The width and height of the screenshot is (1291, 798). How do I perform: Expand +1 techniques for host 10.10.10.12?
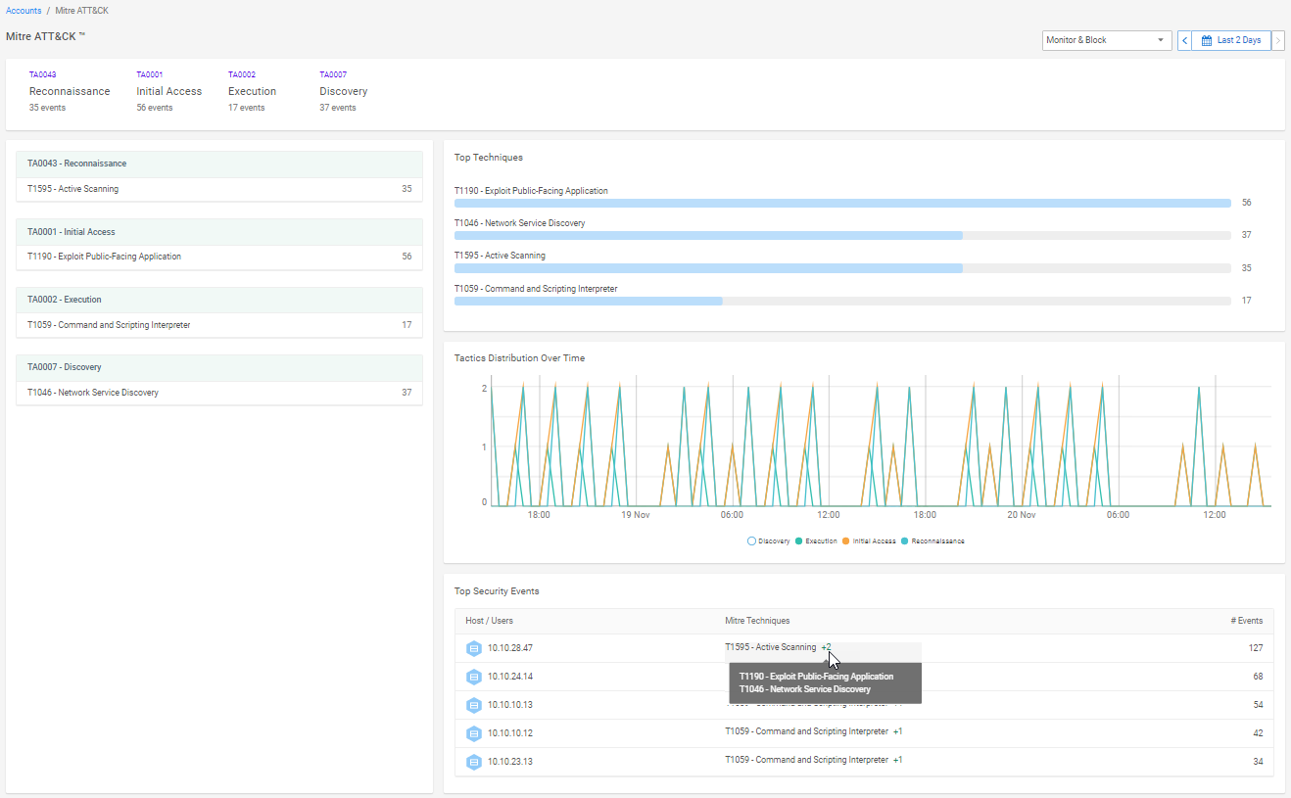(897, 731)
